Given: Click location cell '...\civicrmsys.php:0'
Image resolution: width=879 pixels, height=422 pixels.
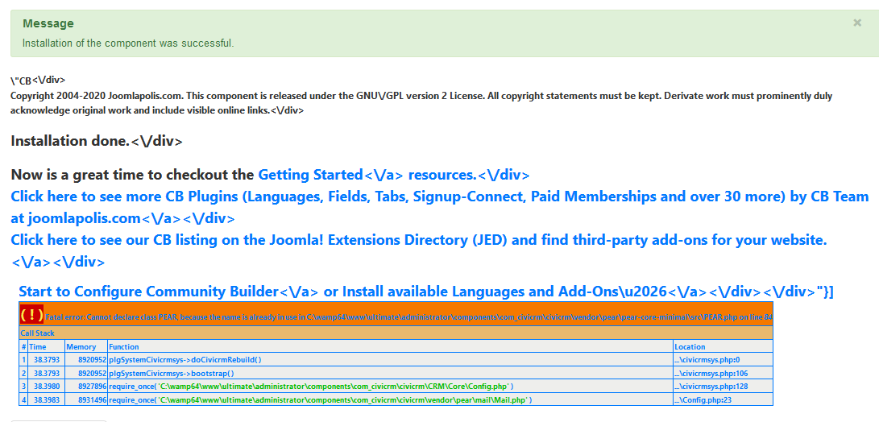Looking at the screenshot, I should pyautogui.click(x=724, y=360).
